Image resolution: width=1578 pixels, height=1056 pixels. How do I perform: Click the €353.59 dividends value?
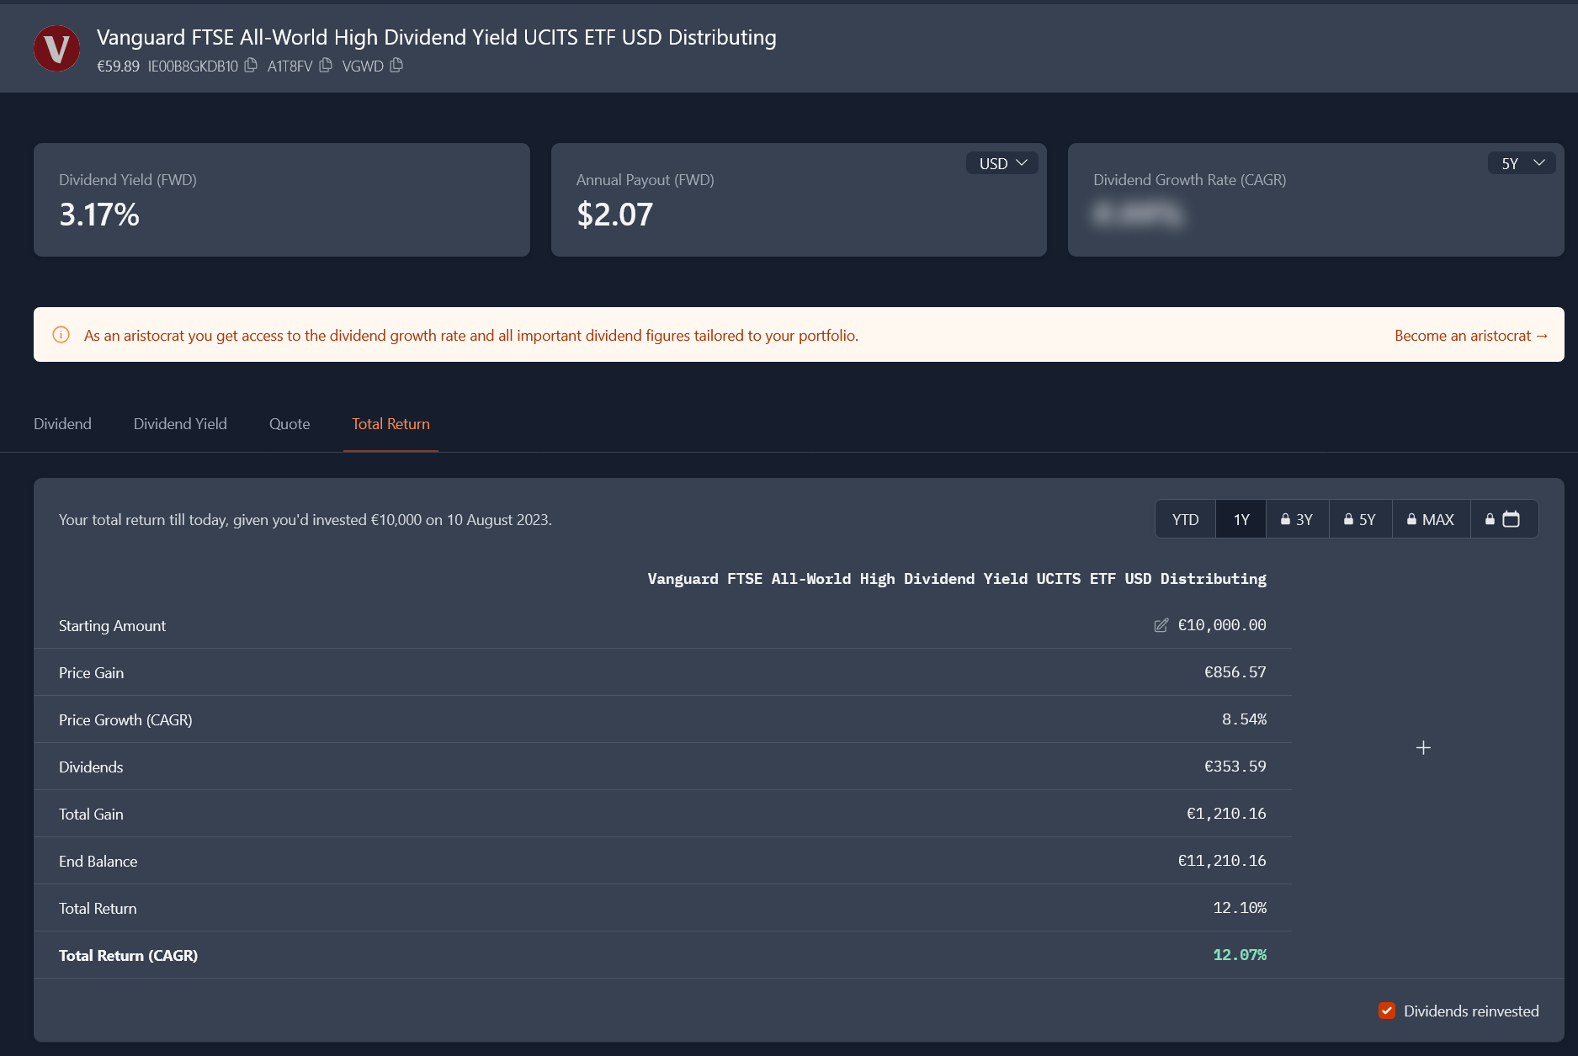point(1235,767)
